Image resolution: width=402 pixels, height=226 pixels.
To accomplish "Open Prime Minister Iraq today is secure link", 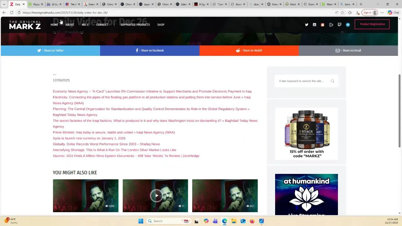I will (x=114, y=132).
